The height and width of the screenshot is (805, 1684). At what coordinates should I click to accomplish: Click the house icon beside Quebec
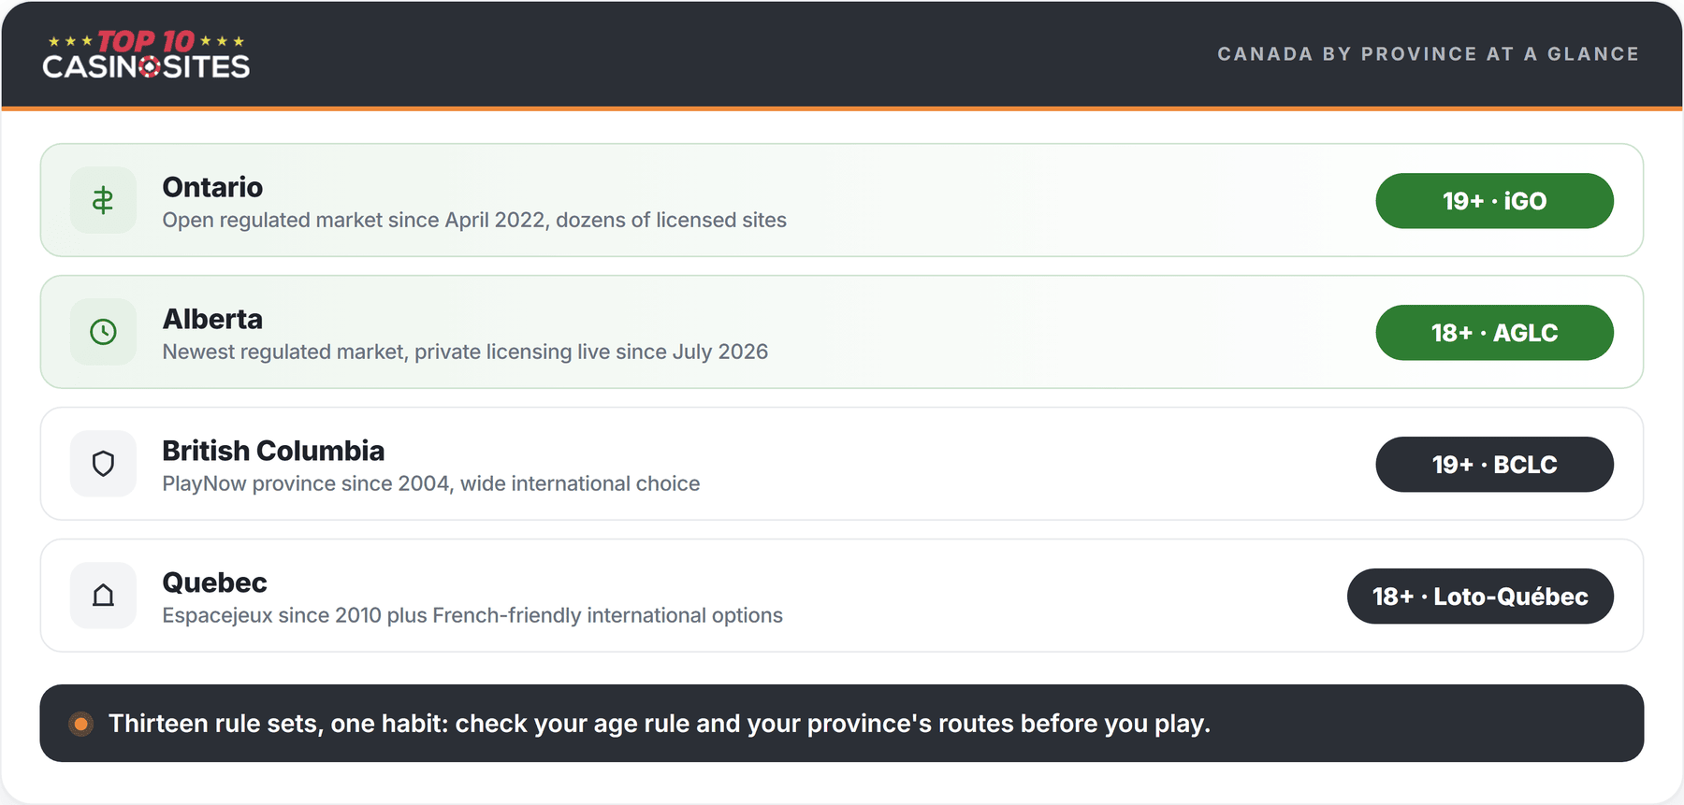point(103,596)
